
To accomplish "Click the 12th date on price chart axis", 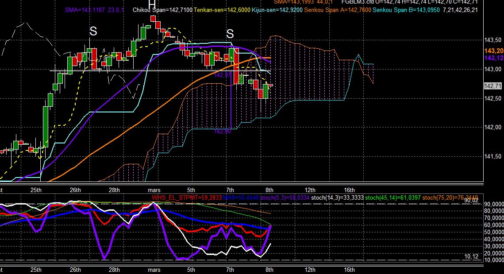I will coord(310,190).
